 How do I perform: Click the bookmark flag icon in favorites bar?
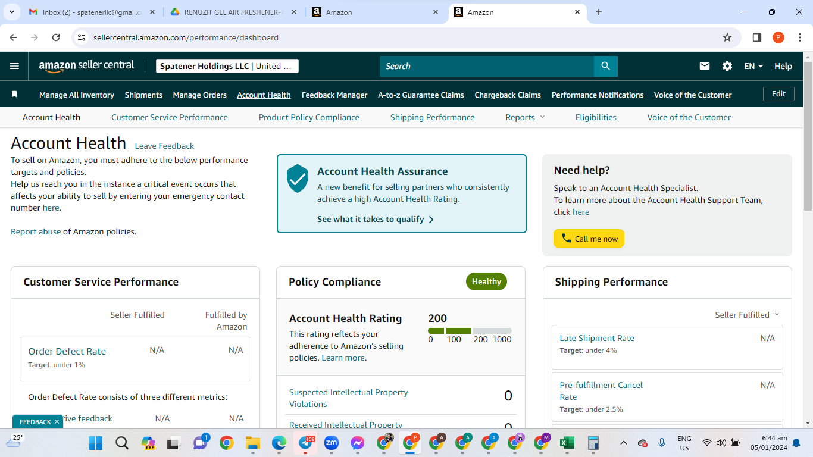click(x=14, y=95)
